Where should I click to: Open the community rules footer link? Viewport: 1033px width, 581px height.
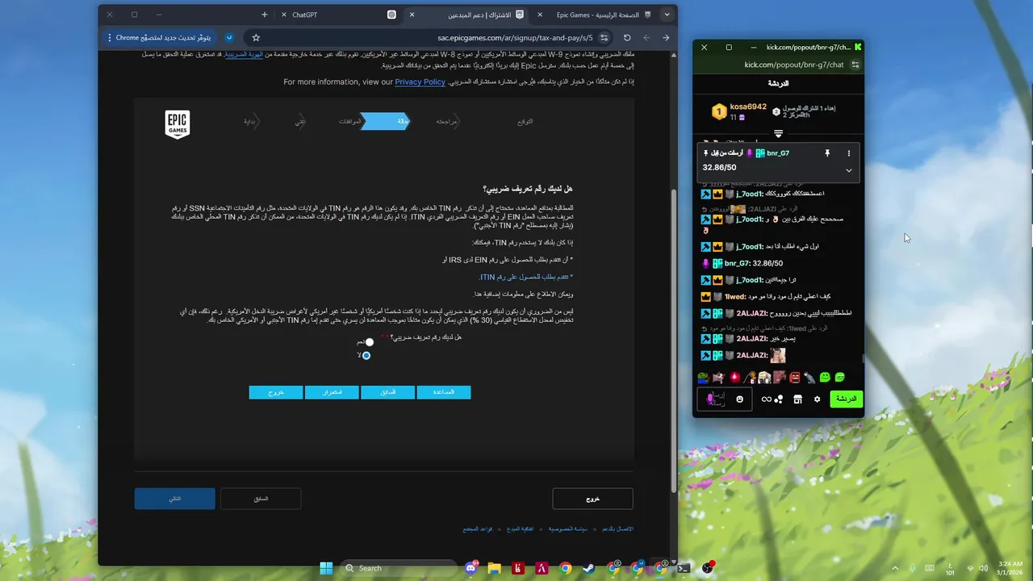[478, 529]
